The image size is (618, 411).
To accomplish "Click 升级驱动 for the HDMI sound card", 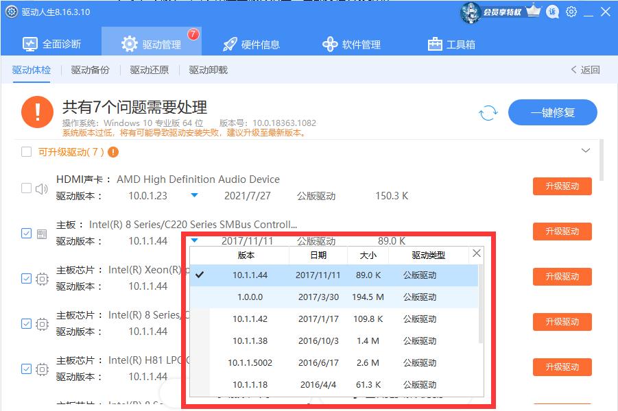I will point(562,186).
